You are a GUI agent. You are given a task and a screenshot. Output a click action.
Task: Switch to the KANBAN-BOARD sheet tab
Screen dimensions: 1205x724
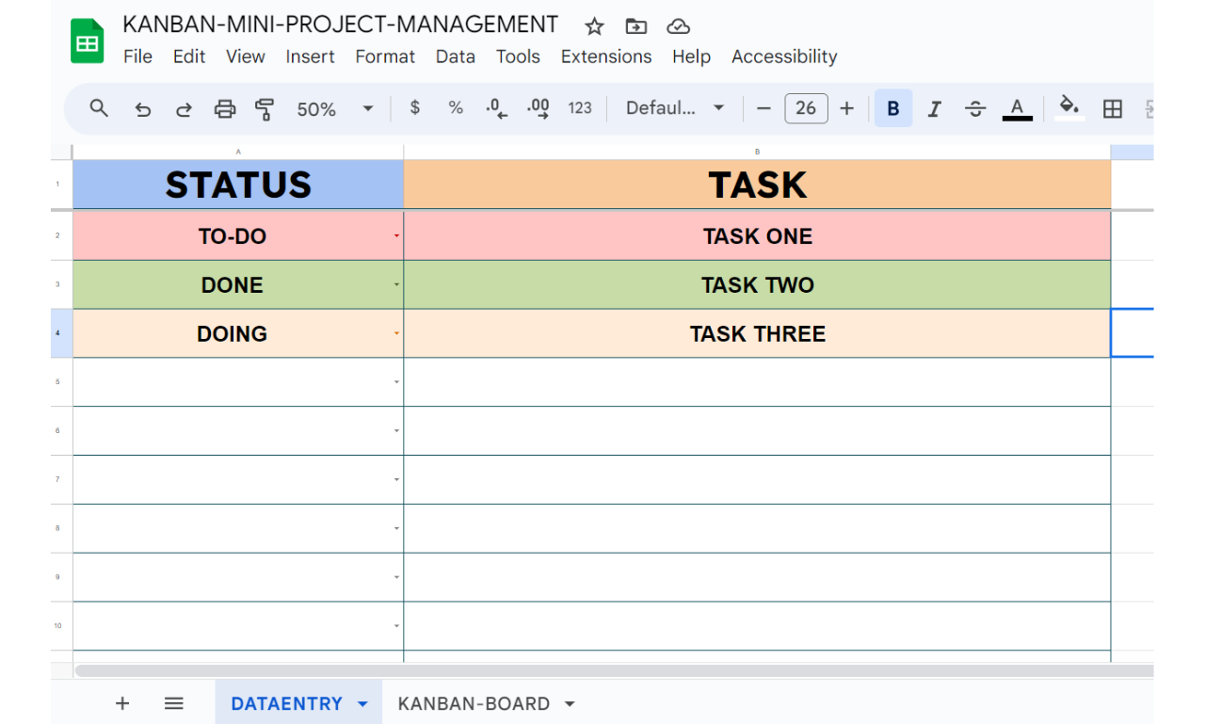click(x=486, y=703)
